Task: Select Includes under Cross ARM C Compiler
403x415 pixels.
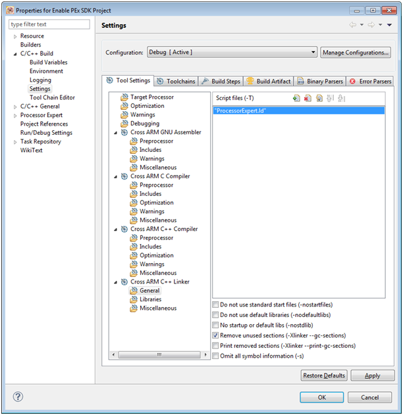Action: pos(151,194)
